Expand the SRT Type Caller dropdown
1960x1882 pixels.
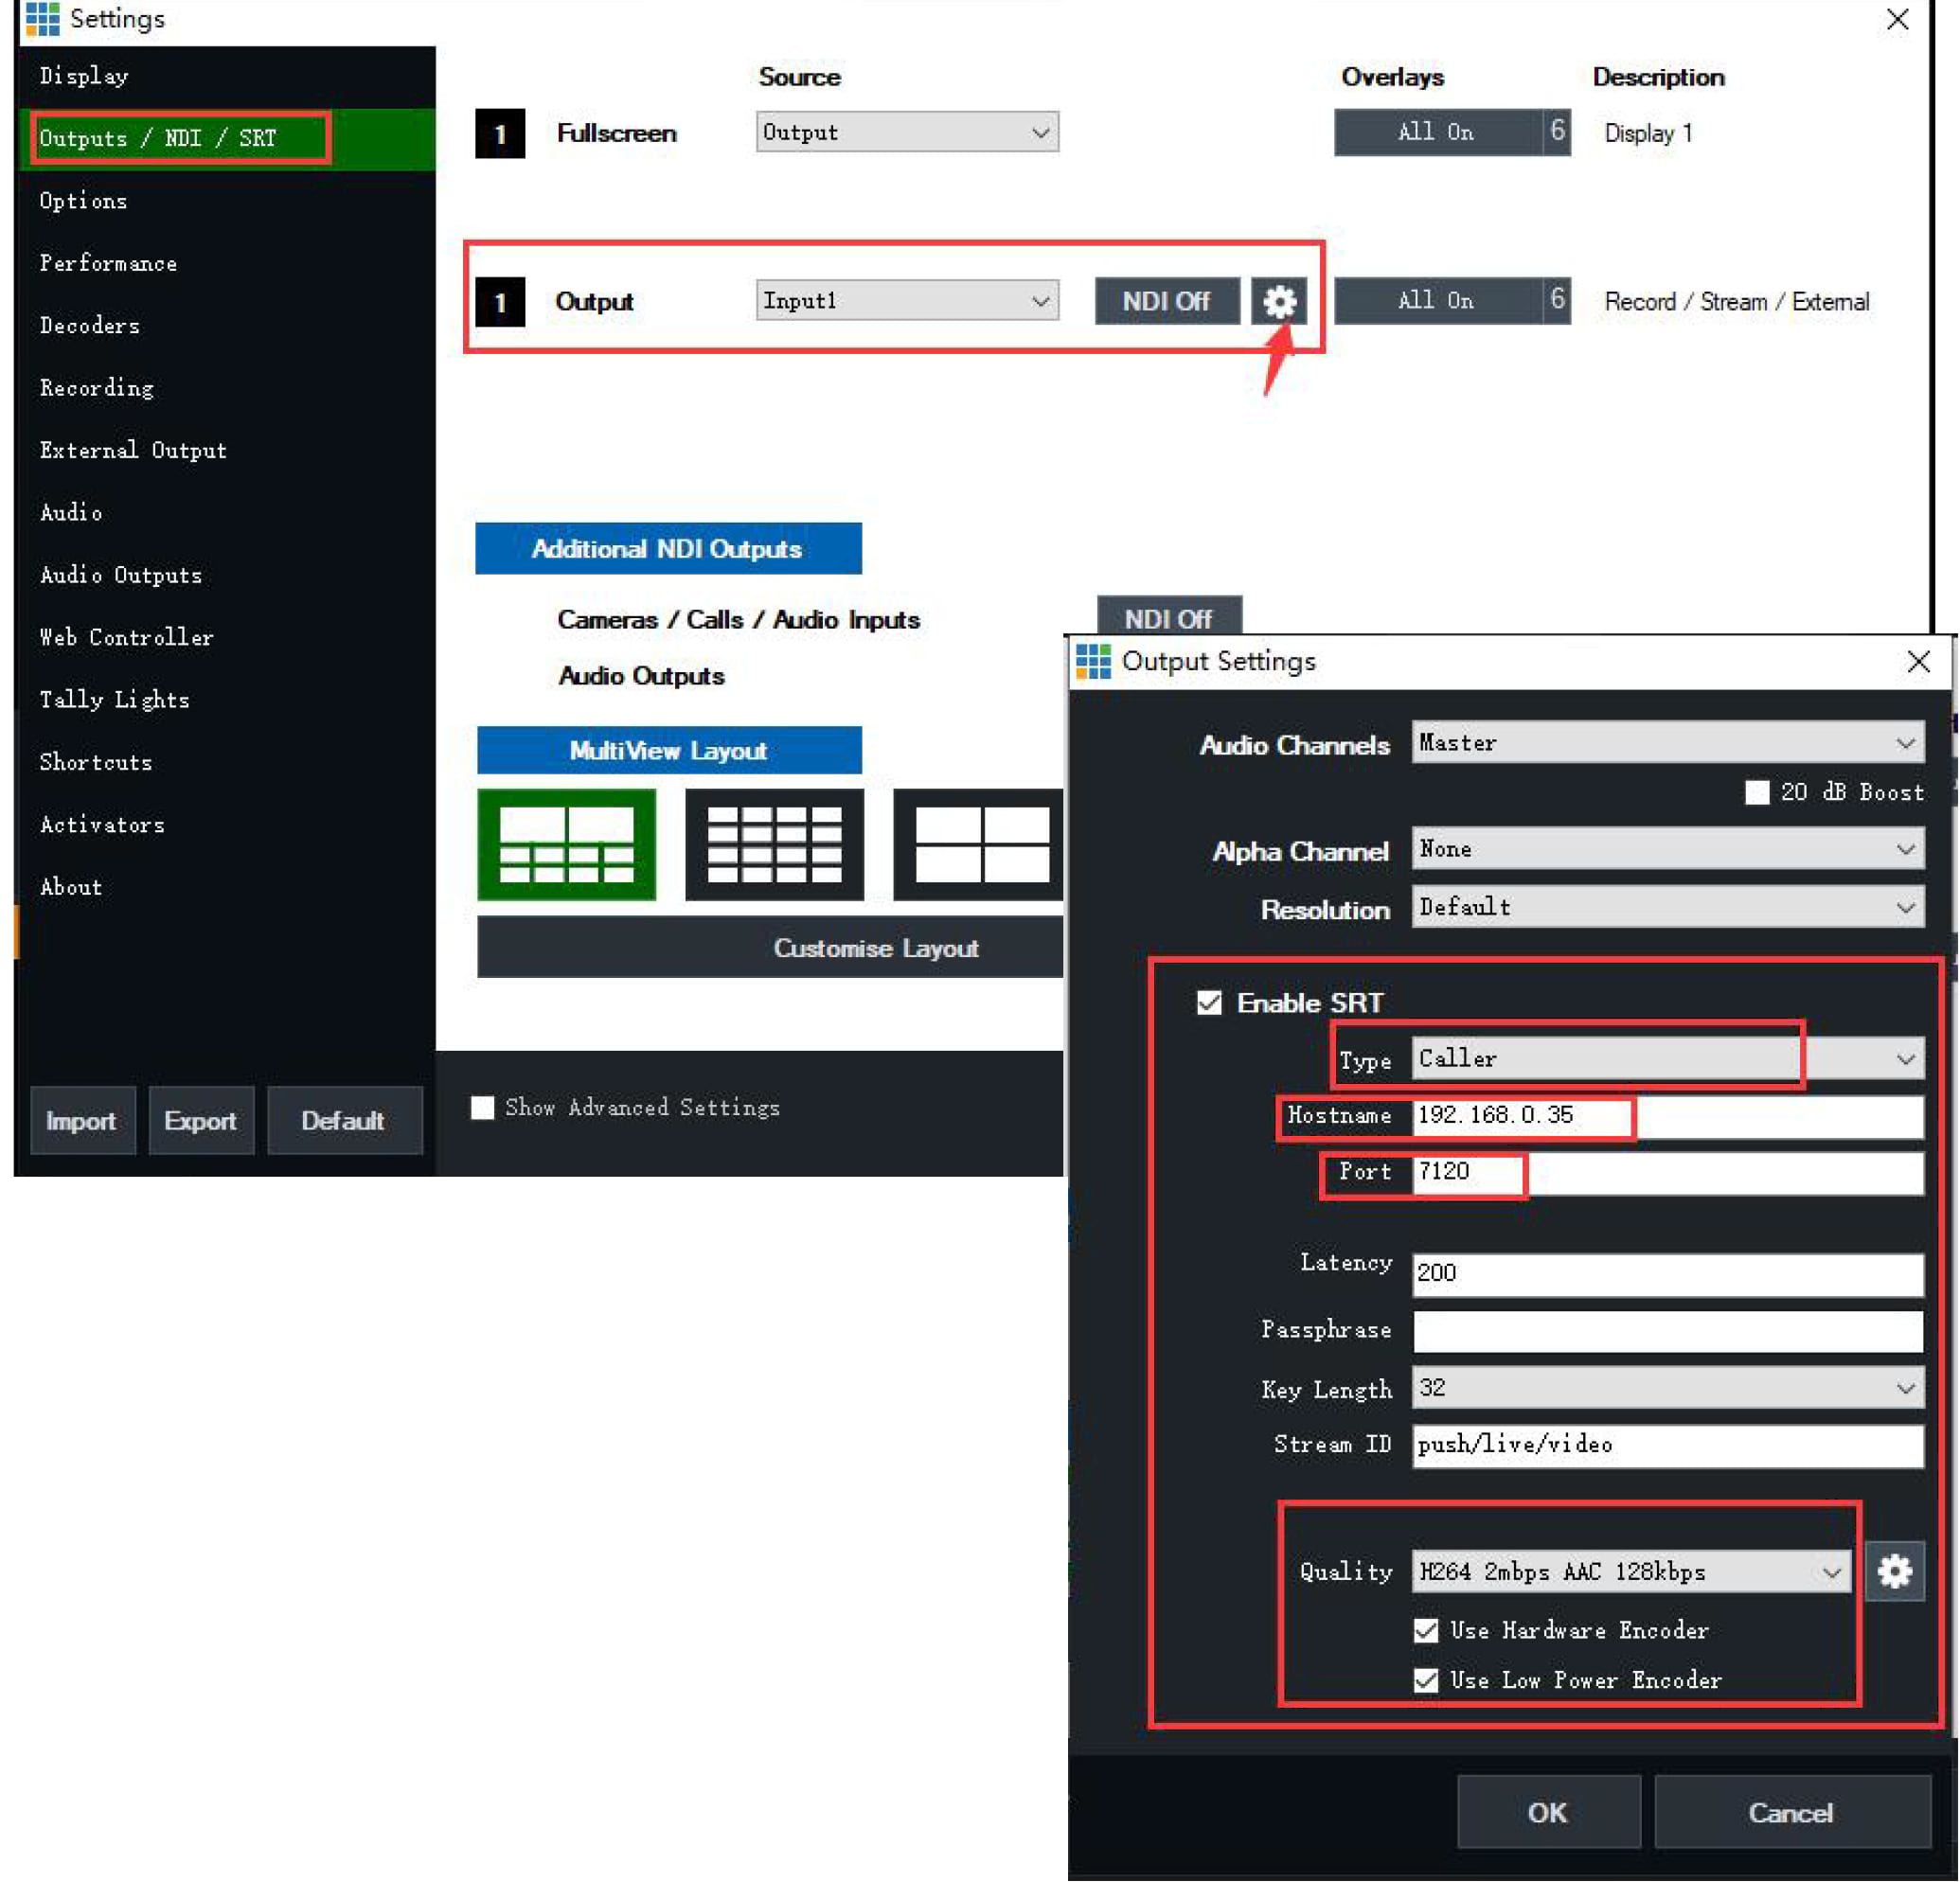coord(1667,1058)
